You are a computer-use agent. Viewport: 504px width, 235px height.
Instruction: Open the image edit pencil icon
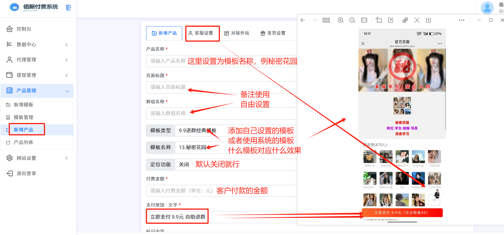tap(391, 20)
